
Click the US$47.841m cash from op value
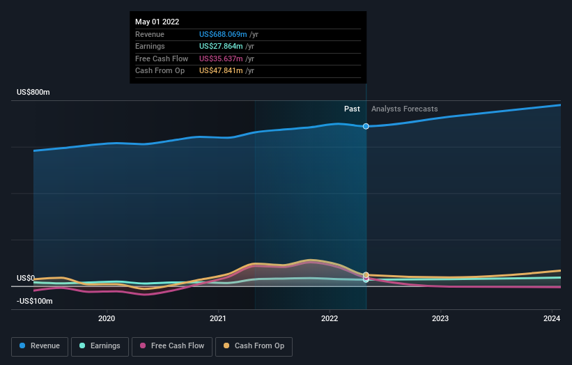point(221,71)
